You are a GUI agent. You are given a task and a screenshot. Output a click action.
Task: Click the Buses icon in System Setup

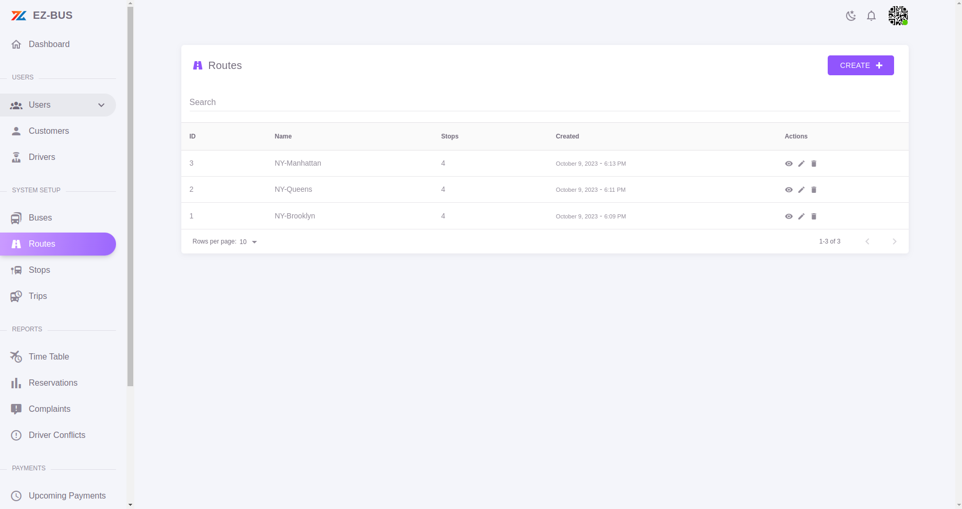(16, 217)
